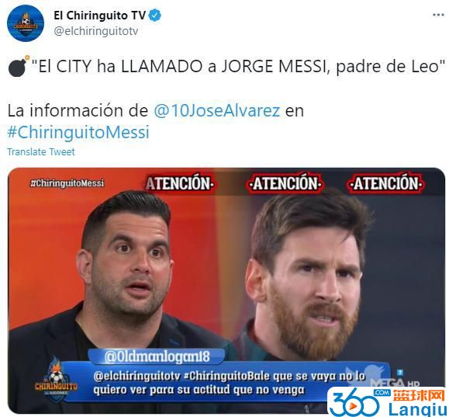Click the 360 Lanqiu watermark logo
449x417 pixels.
point(388,402)
